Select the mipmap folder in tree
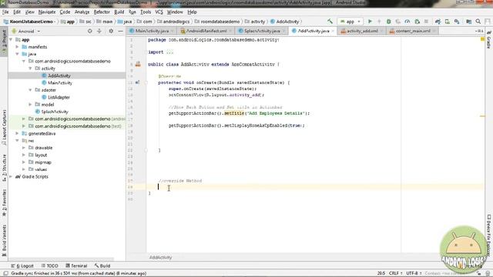Image resolution: width=493 pixels, height=277 pixels. pos(43,162)
